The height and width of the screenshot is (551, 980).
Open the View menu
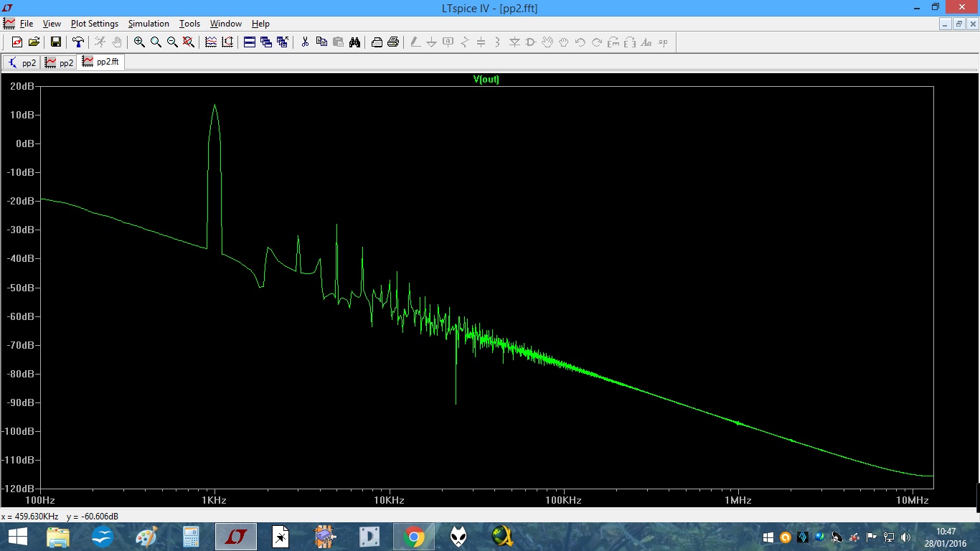[x=52, y=24]
